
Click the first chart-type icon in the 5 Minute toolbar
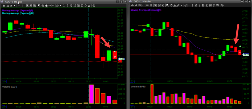click(x=4, y=6)
